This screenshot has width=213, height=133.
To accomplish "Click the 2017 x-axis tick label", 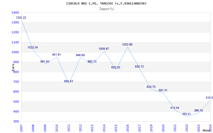I will pos(140,128).
